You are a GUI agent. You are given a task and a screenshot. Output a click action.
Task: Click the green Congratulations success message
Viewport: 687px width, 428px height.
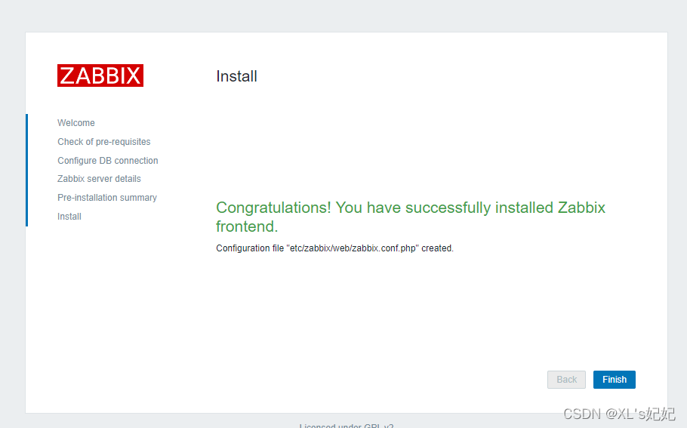click(411, 217)
